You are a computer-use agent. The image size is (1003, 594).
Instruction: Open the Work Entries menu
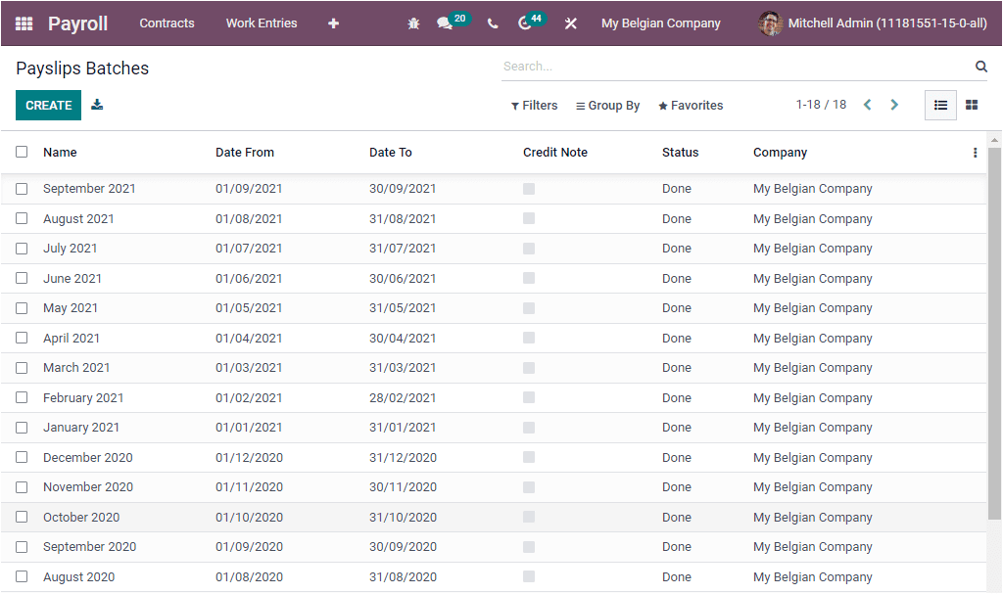click(261, 23)
